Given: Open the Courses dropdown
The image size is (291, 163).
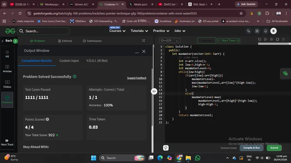Looking at the screenshot, I should click(117, 31).
